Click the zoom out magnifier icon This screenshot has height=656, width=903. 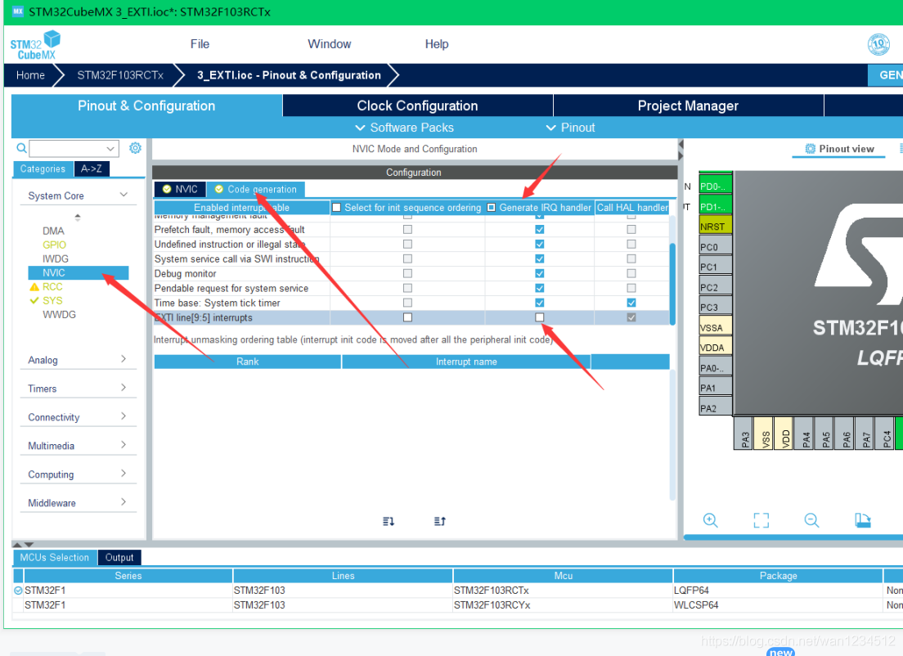tap(811, 520)
